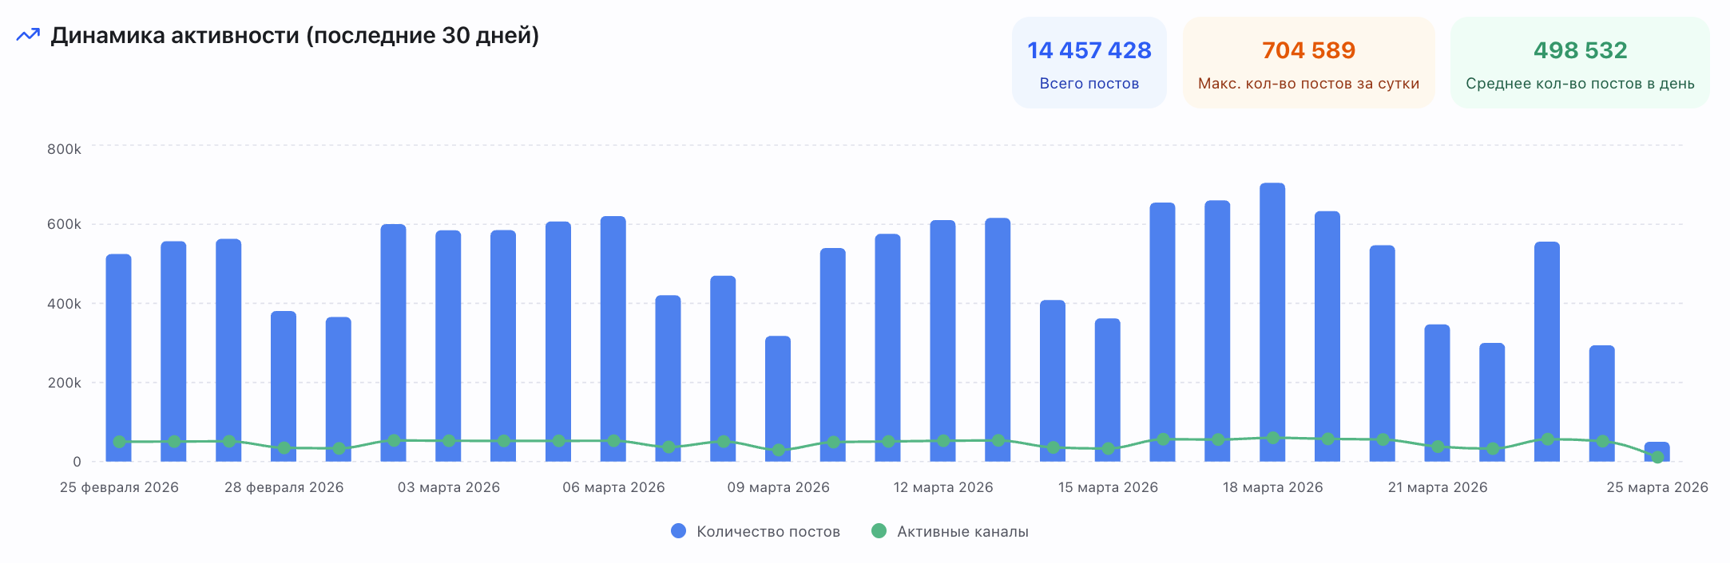Click the bar for 06 марта 2026

coord(613,335)
